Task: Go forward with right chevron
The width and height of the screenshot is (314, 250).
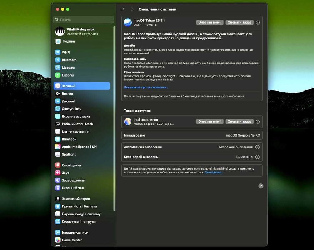Action: [133, 9]
